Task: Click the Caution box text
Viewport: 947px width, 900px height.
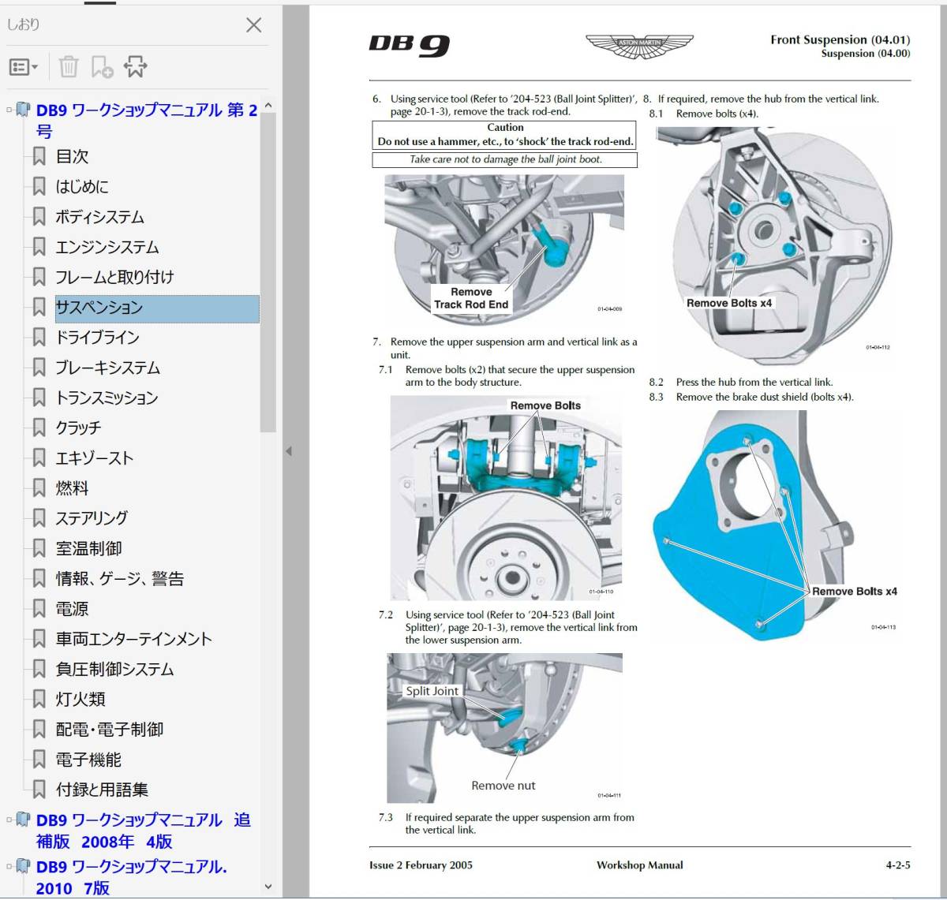Action: pos(505,135)
